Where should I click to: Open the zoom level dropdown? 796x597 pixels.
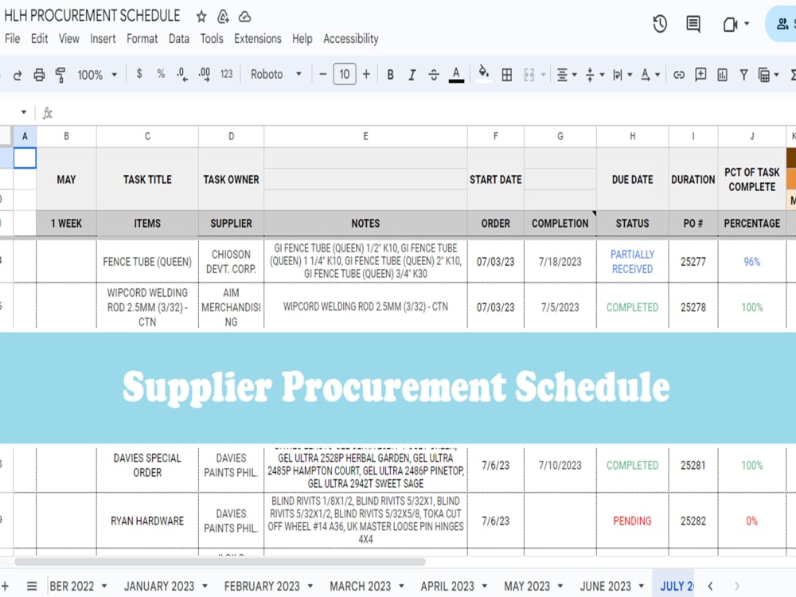click(x=96, y=74)
